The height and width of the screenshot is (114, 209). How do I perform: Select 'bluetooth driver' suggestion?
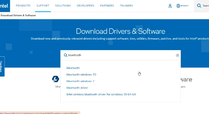[77, 88]
